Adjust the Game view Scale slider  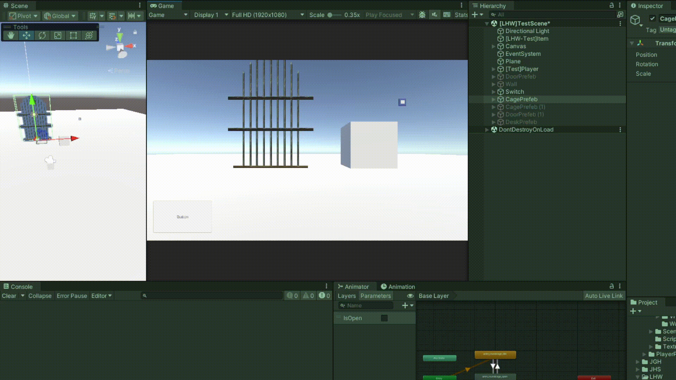click(331, 15)
